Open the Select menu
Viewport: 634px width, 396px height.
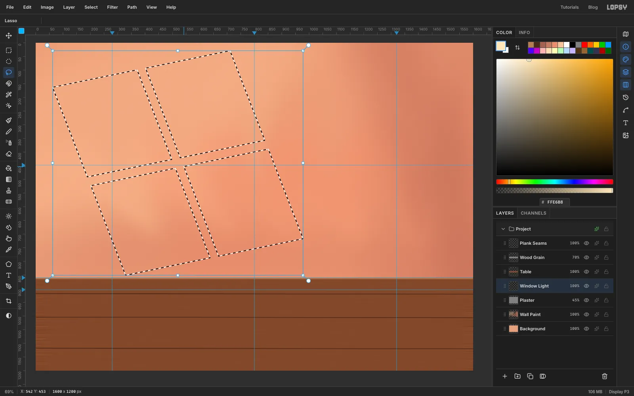[x=91, y=7]
